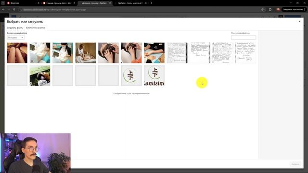Switch to the Загрузить файлы tab
Viewport: 308px width, 173px height.
[15, 28]
